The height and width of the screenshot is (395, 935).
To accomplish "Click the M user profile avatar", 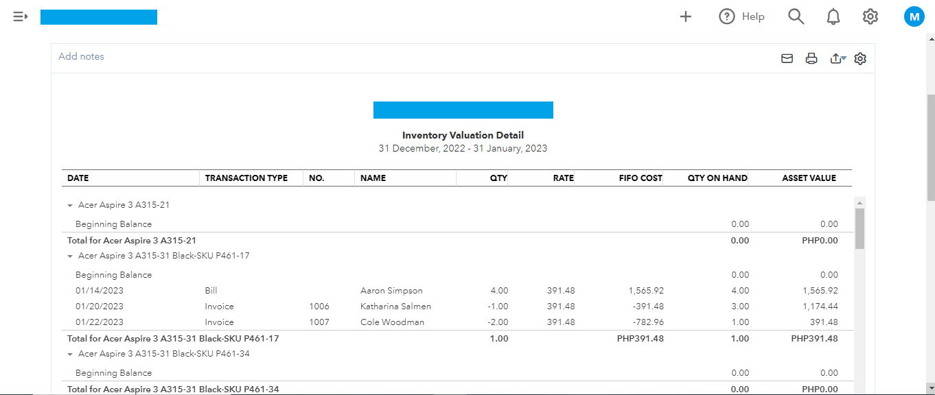I will coord(914,16).
